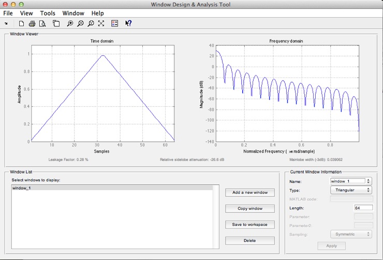Select the Zoom Y-axis magnifier tool
The image size is (383, 260).
[91, 23]
